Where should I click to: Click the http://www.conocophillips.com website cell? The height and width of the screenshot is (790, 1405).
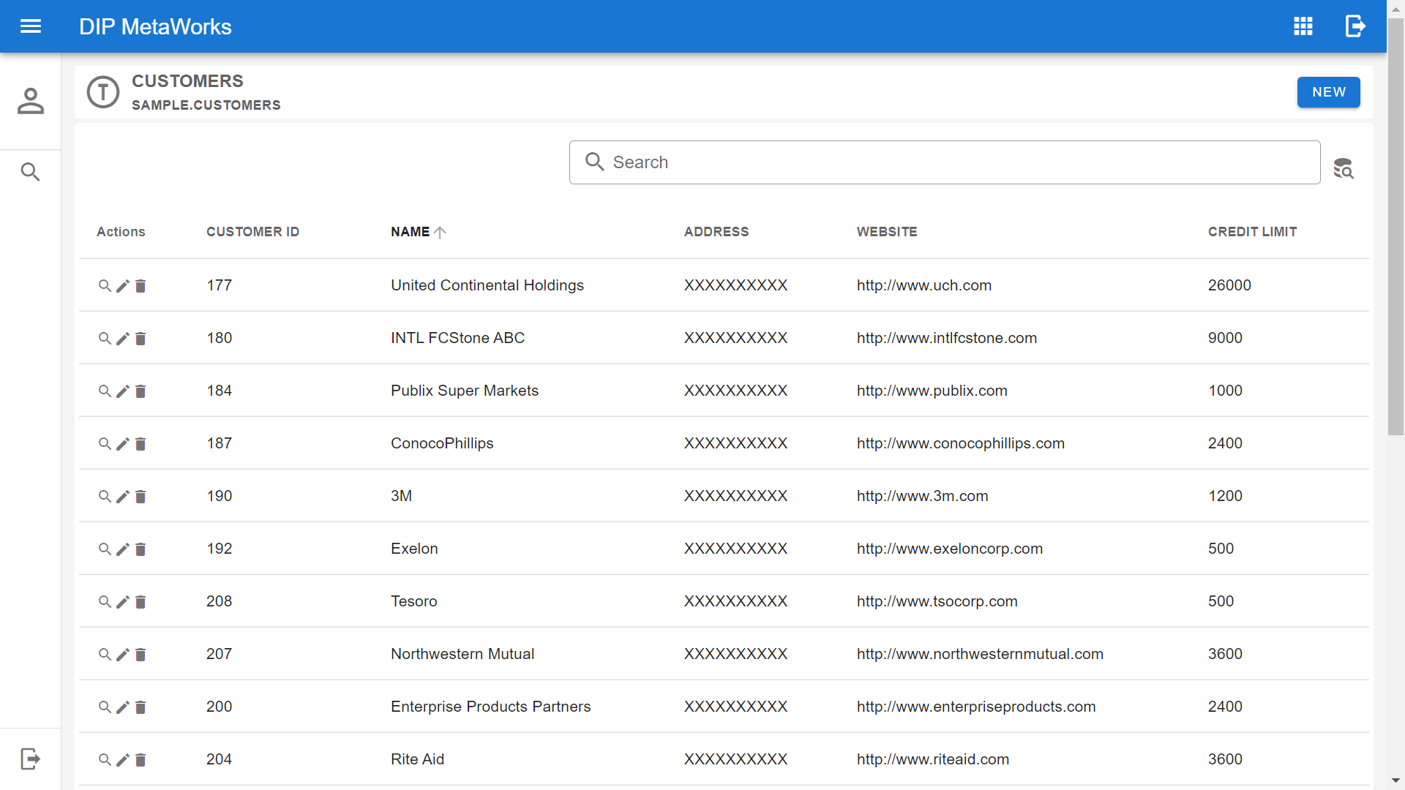[x=961, y=443]
